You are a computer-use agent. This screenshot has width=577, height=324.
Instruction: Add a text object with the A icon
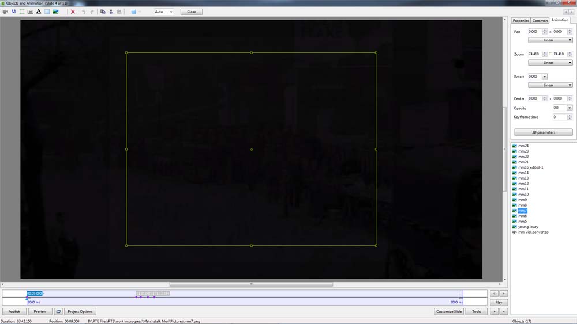click(x=39, y=12)
